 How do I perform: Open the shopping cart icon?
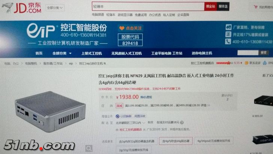click(x=256, y=7)
